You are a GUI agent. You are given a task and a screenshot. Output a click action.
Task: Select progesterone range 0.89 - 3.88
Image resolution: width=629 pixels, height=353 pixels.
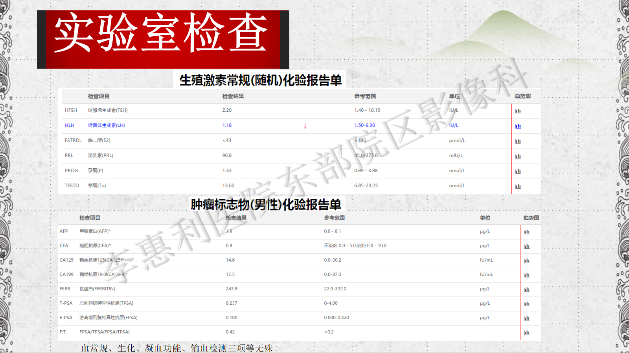366,171
